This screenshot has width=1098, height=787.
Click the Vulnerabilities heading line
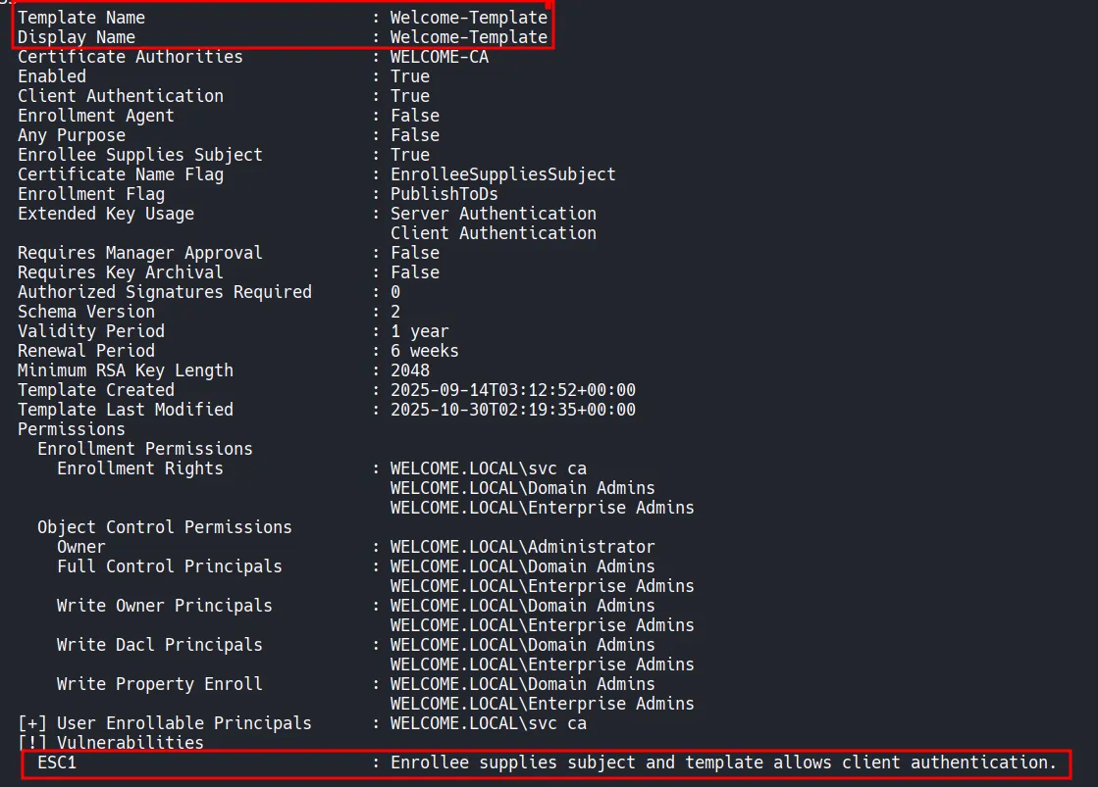click(x=110, y=743)
